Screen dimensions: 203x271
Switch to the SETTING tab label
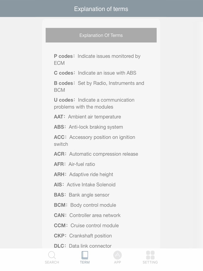[x=150, y=263]
